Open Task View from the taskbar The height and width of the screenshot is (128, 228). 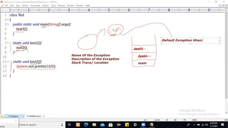coord(69,125)
